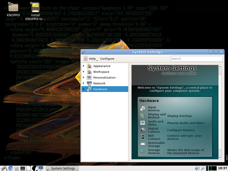The width and height of the screenshot is (228, 171).
Task: Click the Digital Camera icon
Action: (142, 130)
